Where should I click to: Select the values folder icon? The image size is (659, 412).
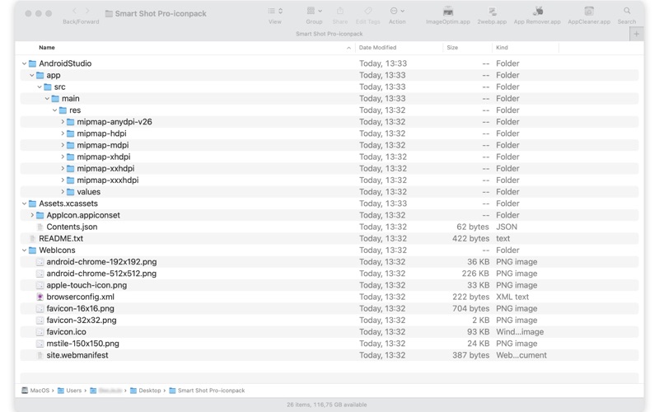click(70, 192)
